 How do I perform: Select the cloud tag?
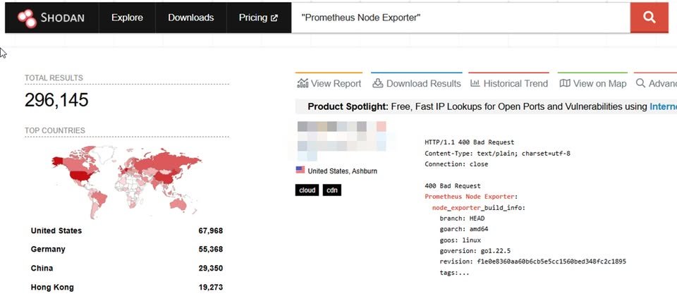[x=307, y=190]
